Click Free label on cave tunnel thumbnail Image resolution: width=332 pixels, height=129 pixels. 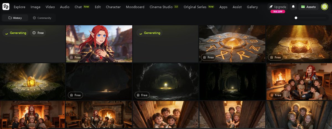[x=144, y=95]
